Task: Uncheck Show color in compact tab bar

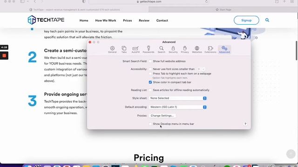Action: (150, 82)
